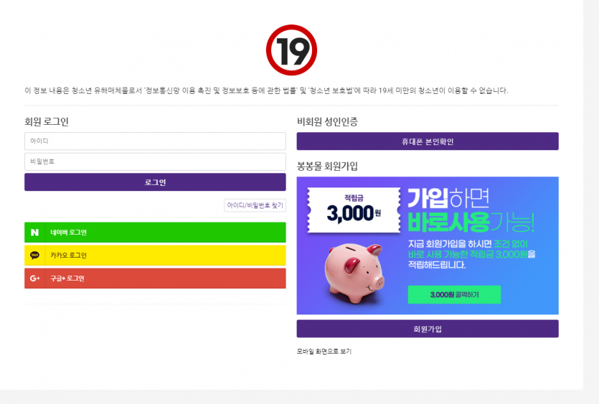599x404 pixels.
Task: Open 아이디/비밀번호 찾기
Action: coord(255,205)
